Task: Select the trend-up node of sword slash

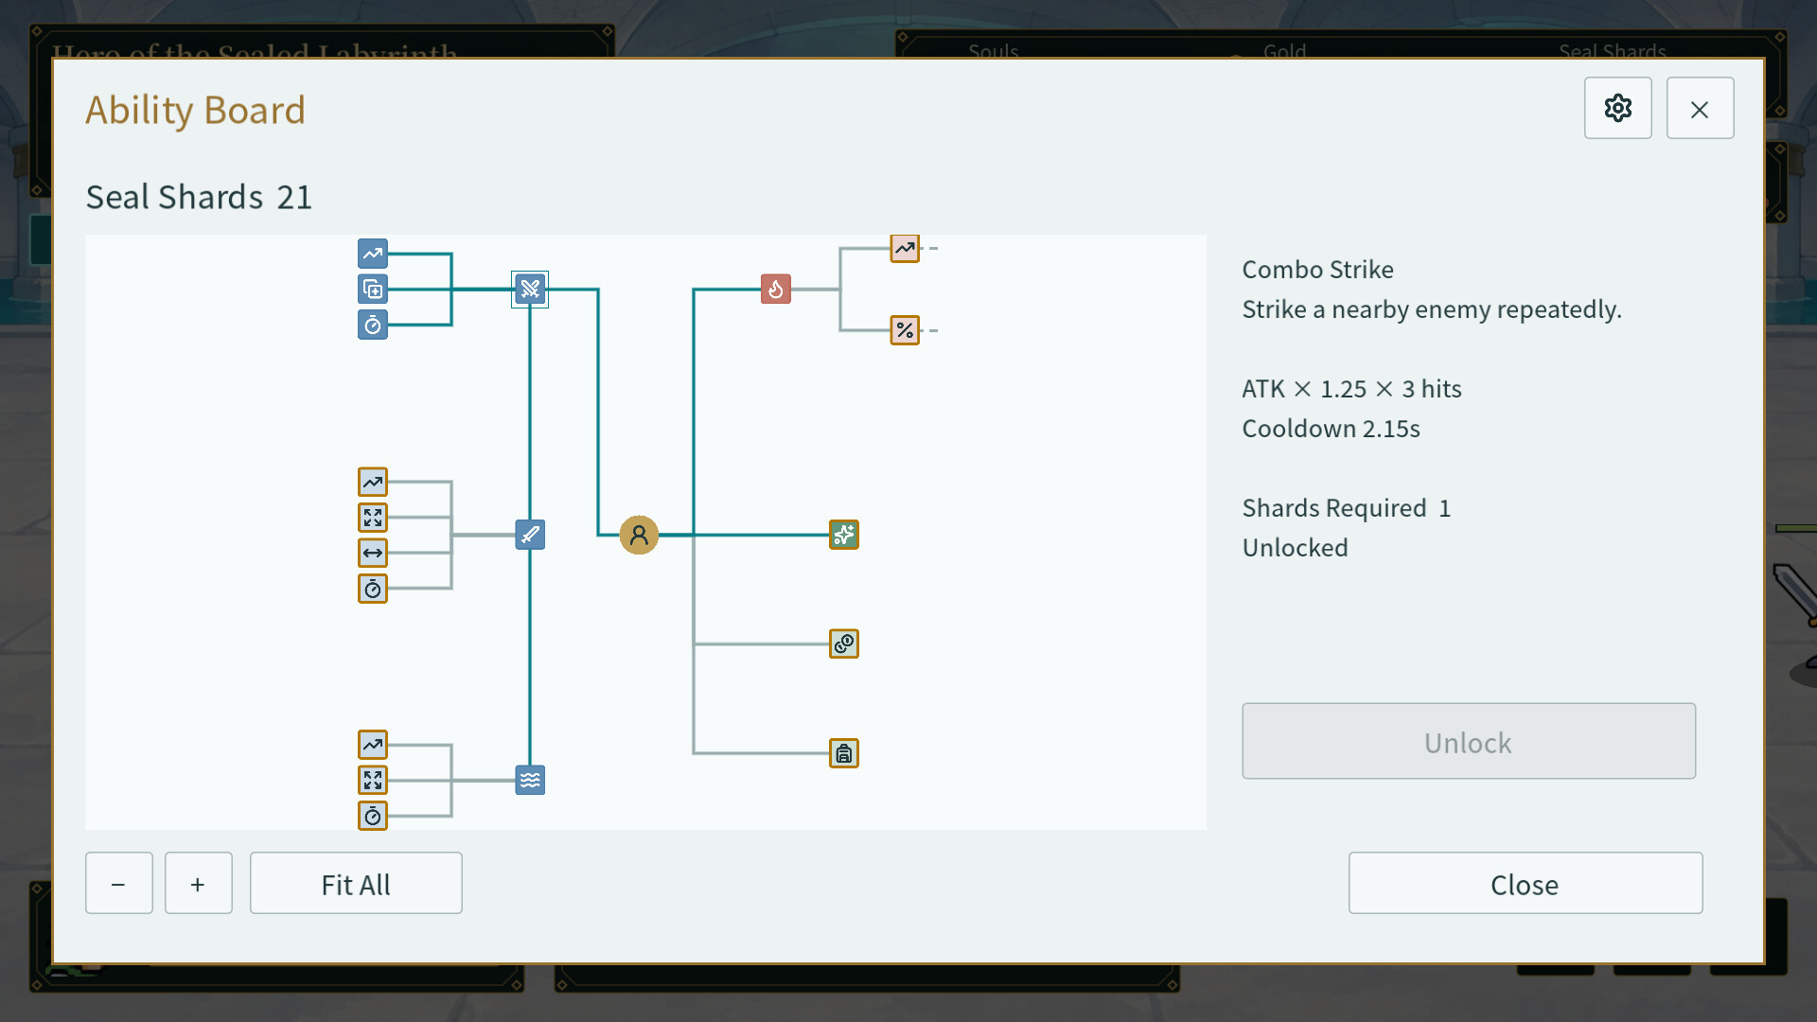Action: 373,482
